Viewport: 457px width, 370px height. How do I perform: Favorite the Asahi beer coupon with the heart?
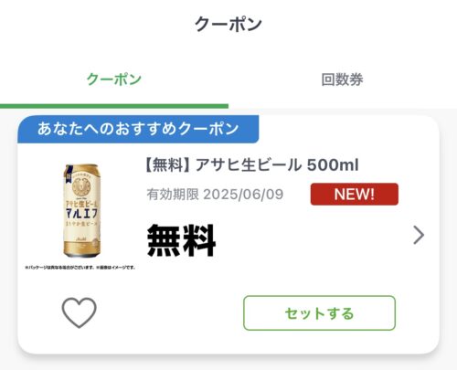[80, 312]
